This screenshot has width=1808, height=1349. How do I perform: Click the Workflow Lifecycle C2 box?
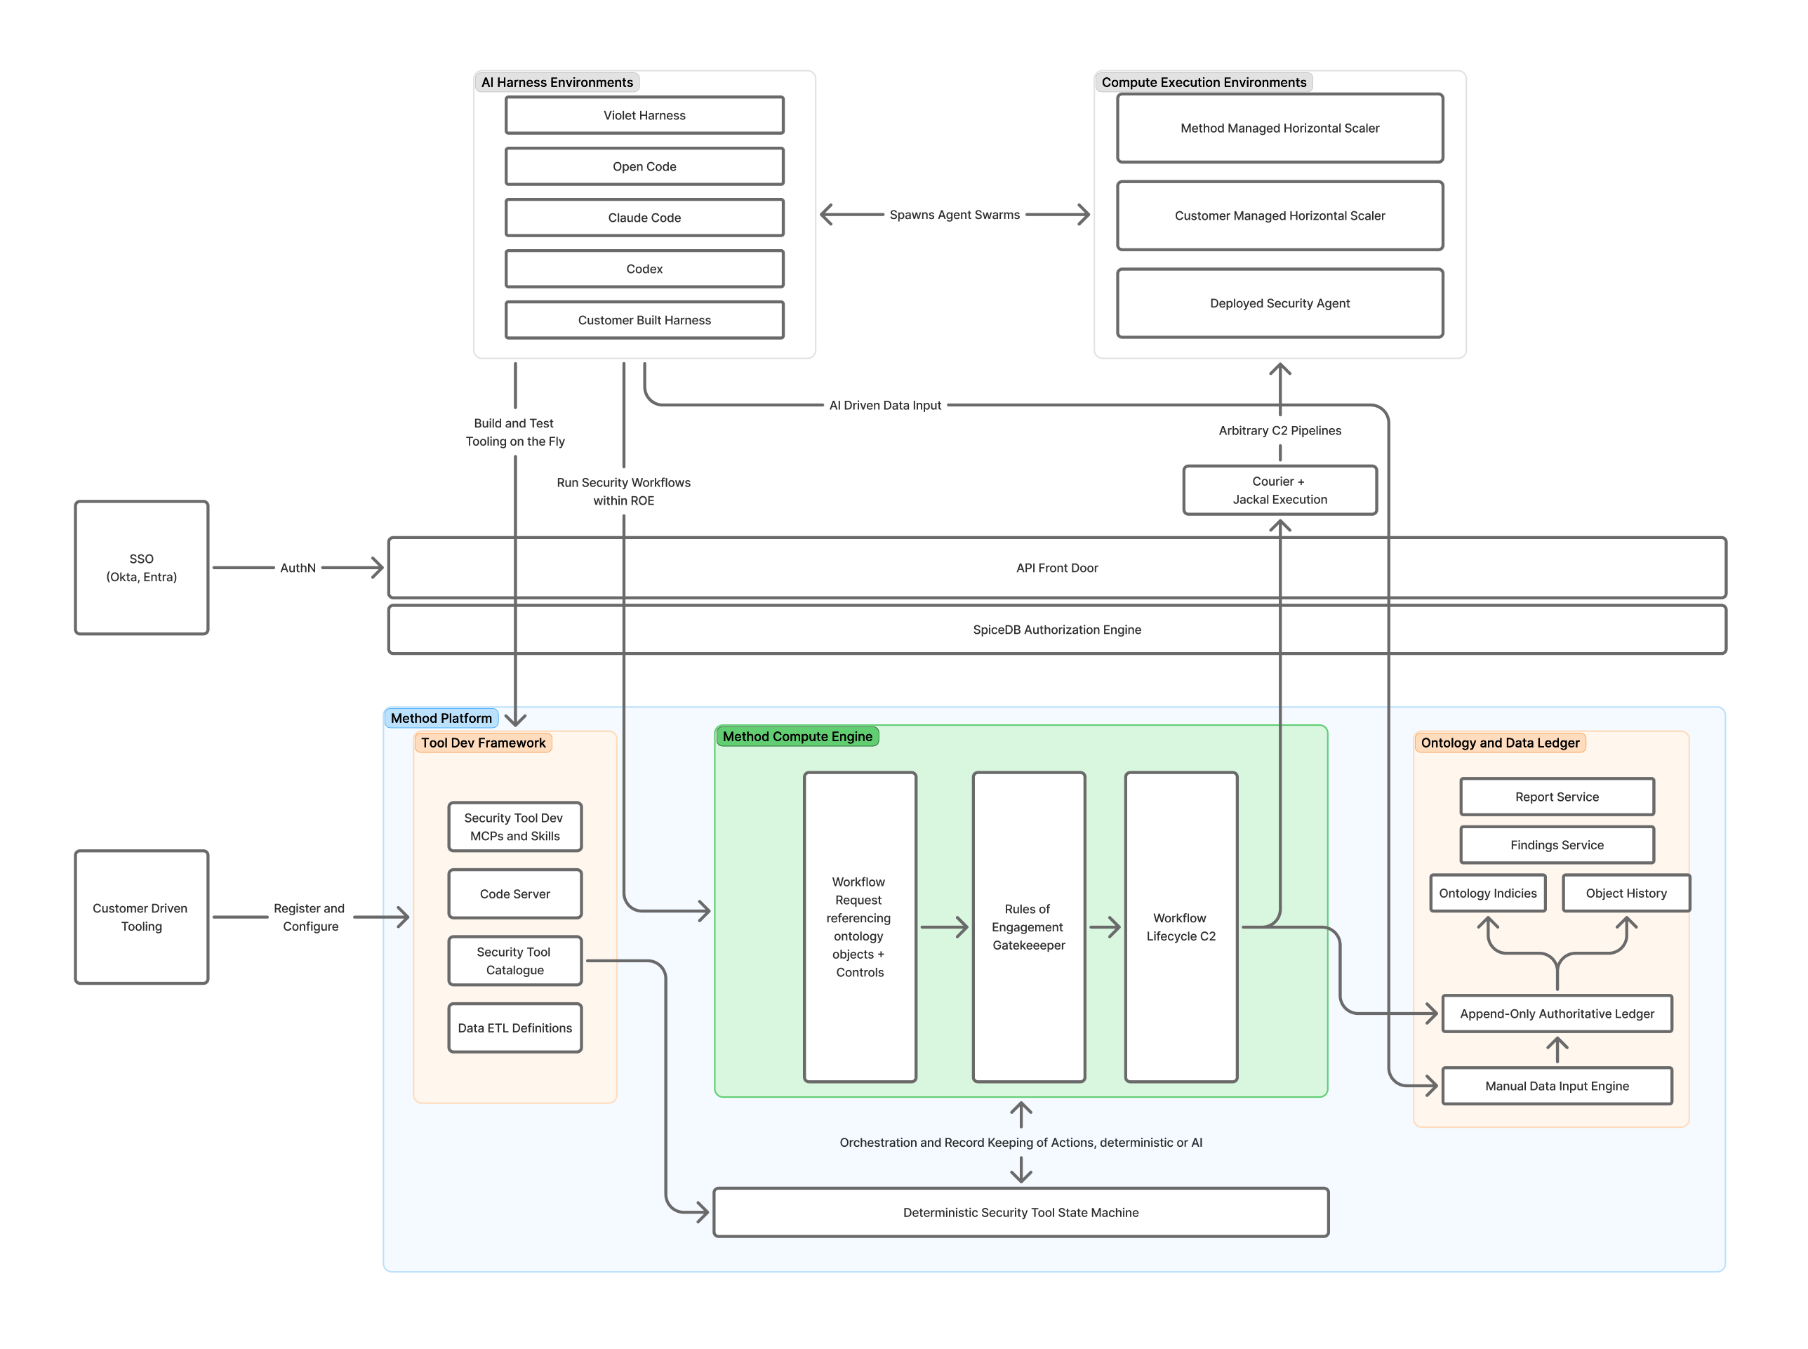point(1181,927)
